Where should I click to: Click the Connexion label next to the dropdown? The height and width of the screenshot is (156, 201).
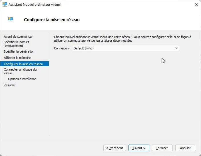(x=62, y=48)
